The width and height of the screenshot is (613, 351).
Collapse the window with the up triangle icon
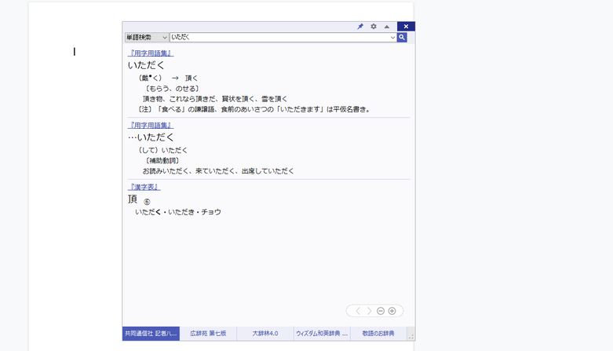click(387, 27)
